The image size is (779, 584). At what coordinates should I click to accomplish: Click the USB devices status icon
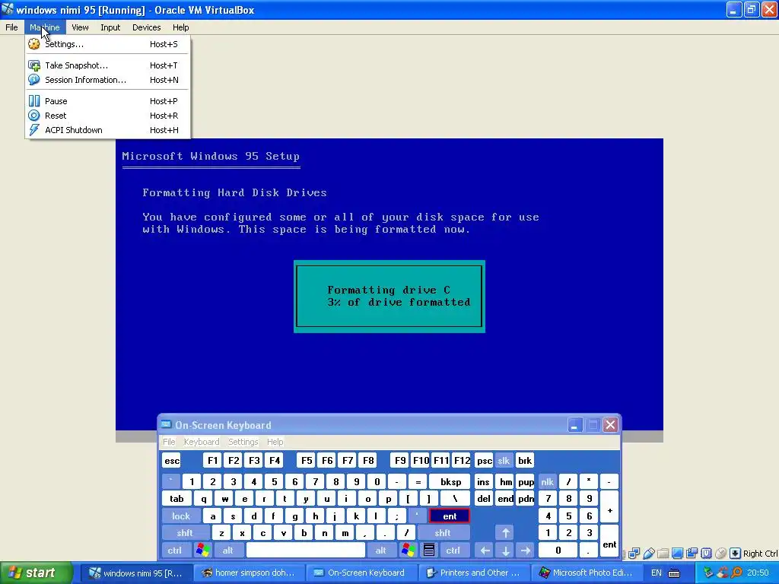coord(648,554)
